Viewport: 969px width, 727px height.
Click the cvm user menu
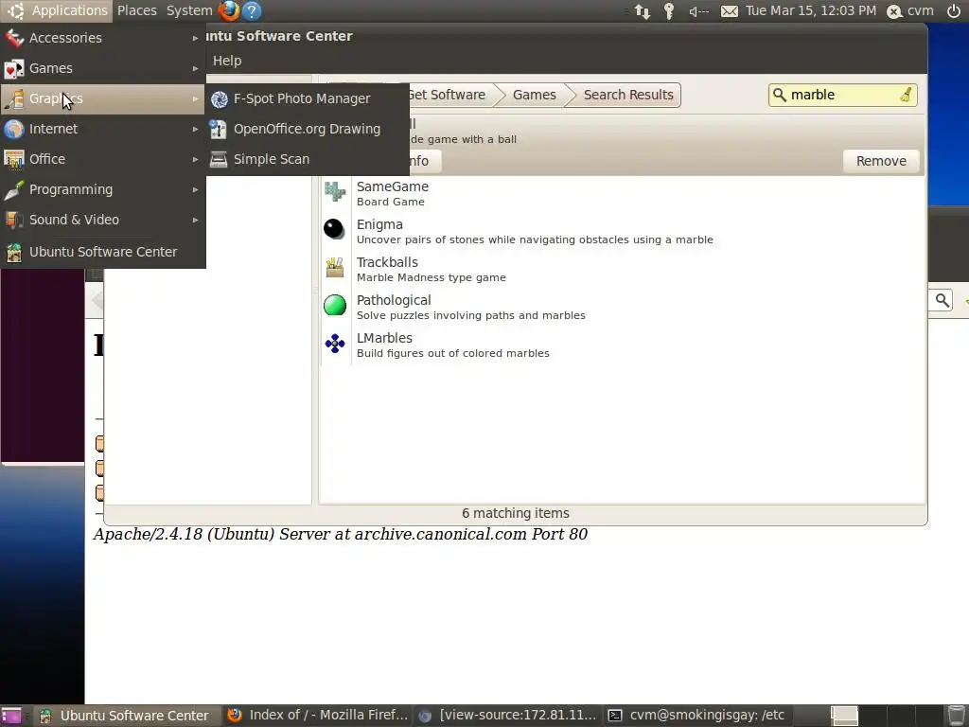pos(910,10)
